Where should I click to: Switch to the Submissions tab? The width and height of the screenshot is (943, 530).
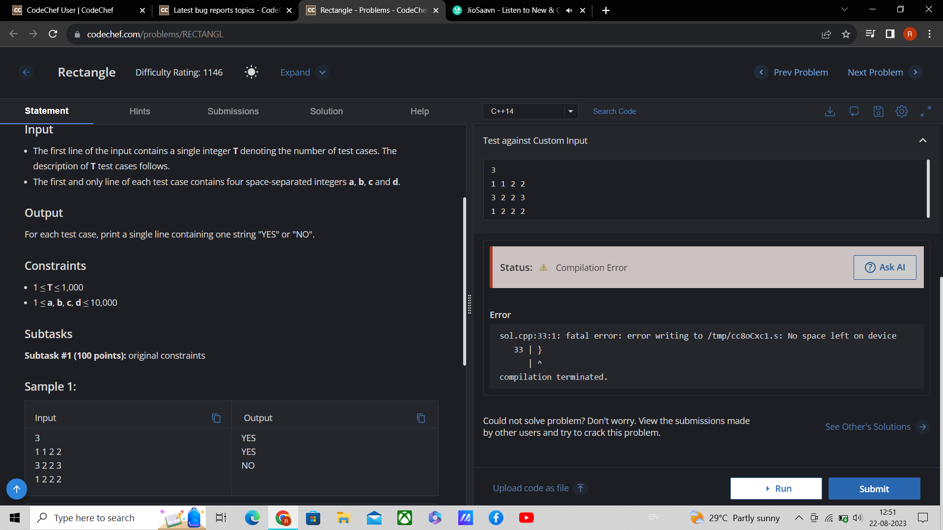(x=233, y=111)
